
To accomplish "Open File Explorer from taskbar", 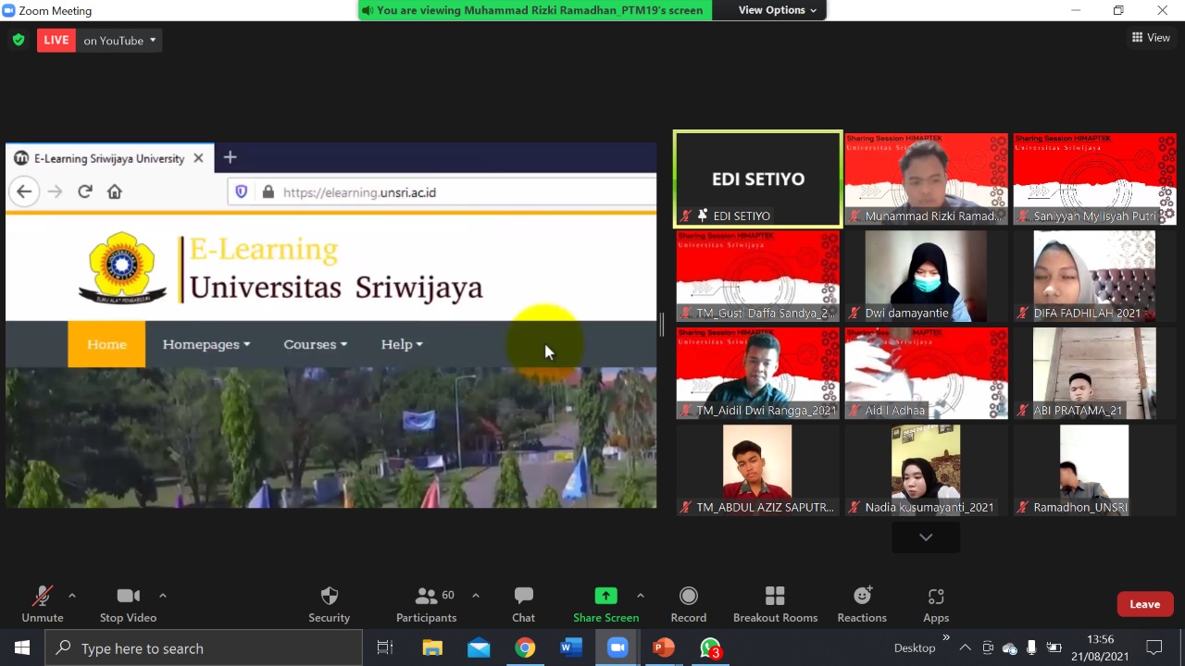I will pos(432,648).
